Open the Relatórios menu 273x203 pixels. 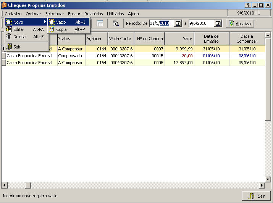(x=94, y=14)
